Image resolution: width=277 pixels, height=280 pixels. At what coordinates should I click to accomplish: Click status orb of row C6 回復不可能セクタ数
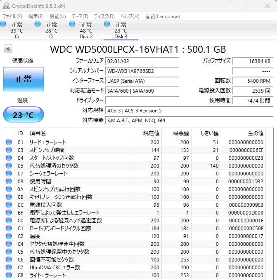[9, 260]
